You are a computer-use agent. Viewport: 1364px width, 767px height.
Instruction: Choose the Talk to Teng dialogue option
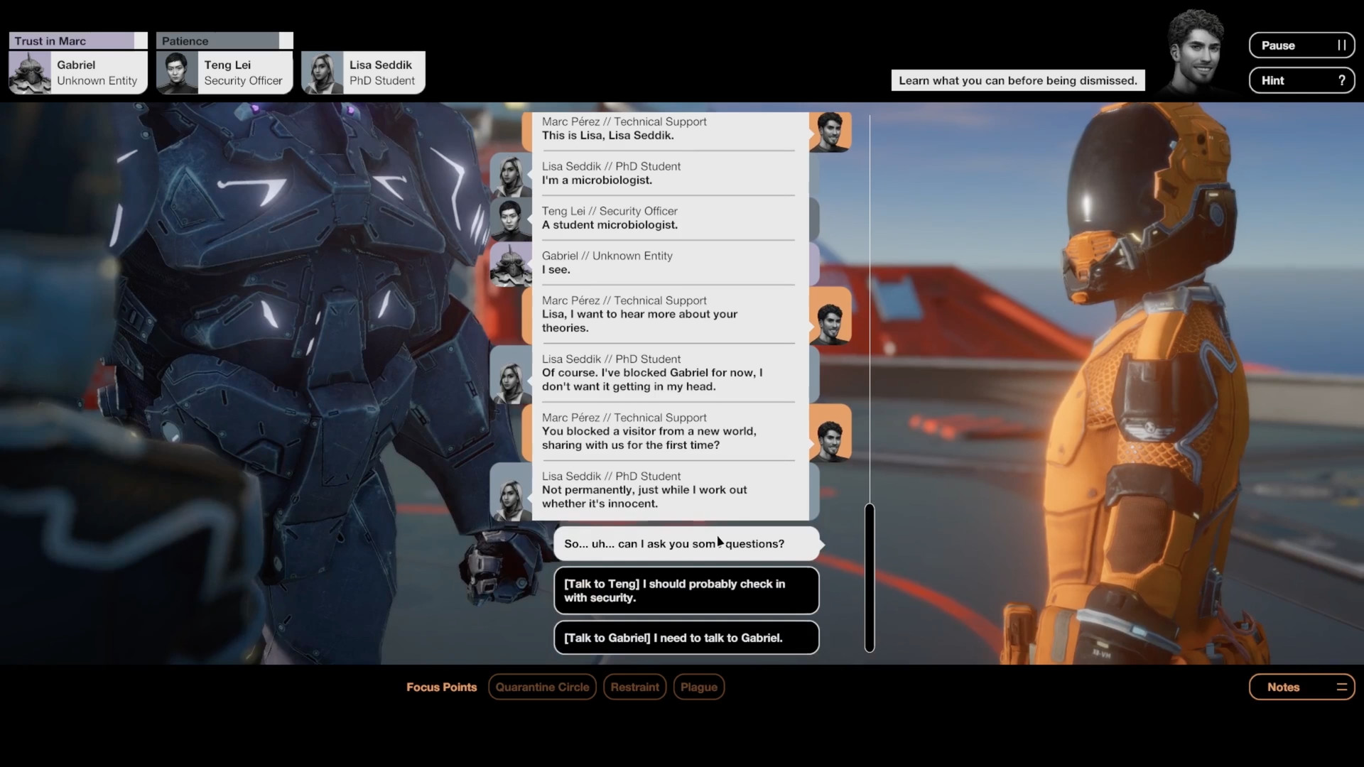[686, 590]
